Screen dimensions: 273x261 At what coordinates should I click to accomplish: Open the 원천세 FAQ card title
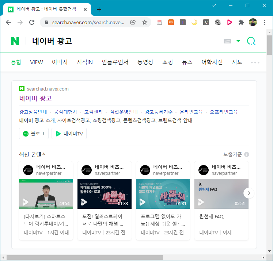211,216
